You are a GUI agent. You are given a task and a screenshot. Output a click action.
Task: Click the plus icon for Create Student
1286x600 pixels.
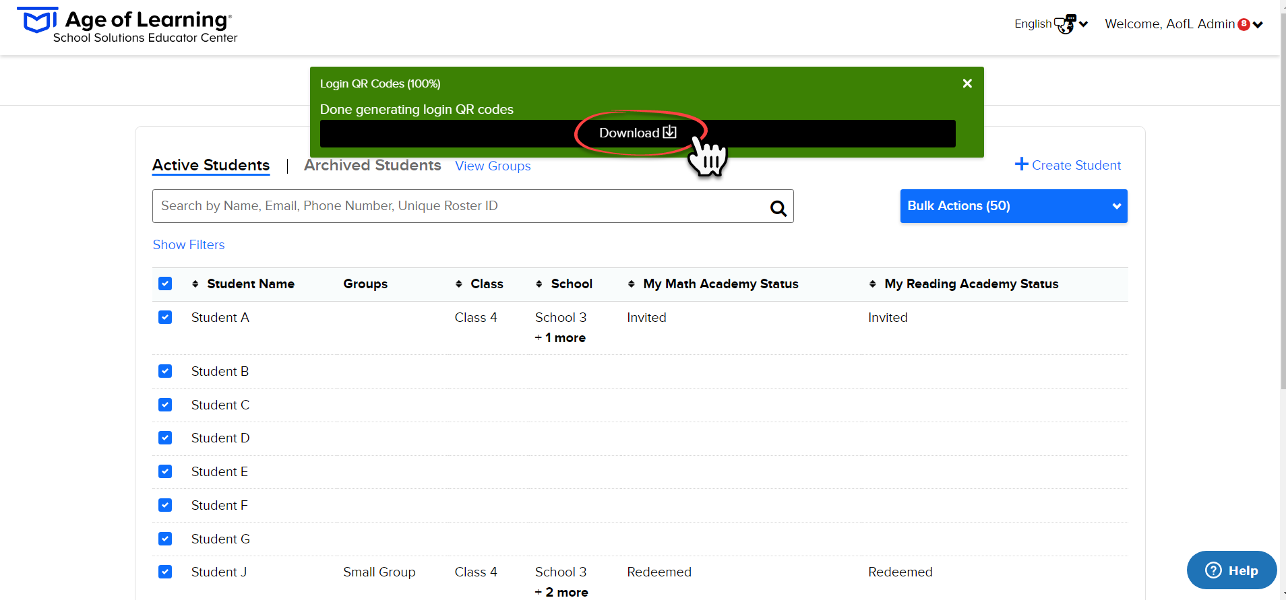[x=1021, y=164]
